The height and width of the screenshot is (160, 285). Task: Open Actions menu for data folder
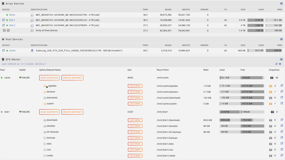(x=135, y=144)
